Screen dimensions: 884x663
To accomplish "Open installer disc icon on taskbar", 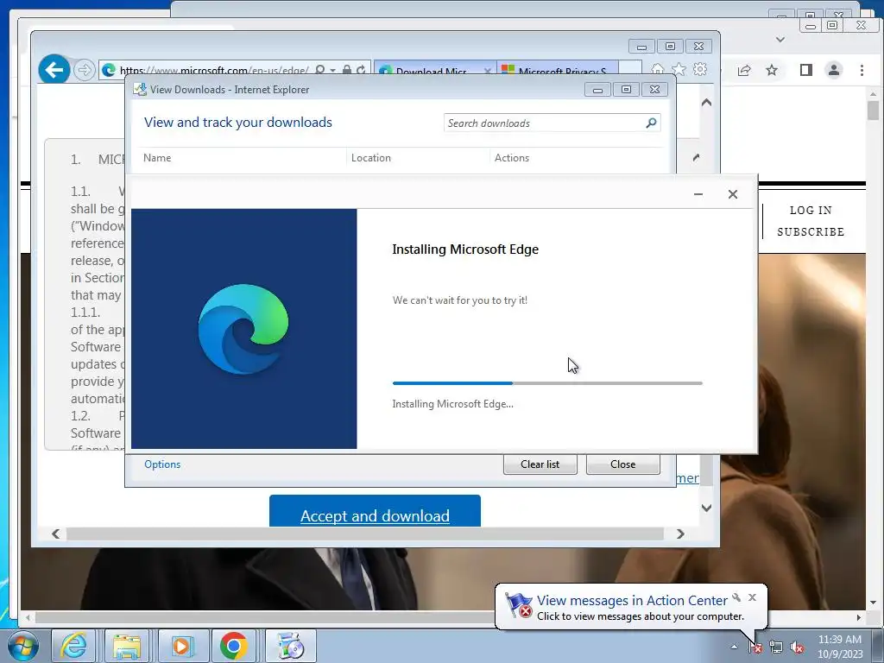I will (291, 646).
